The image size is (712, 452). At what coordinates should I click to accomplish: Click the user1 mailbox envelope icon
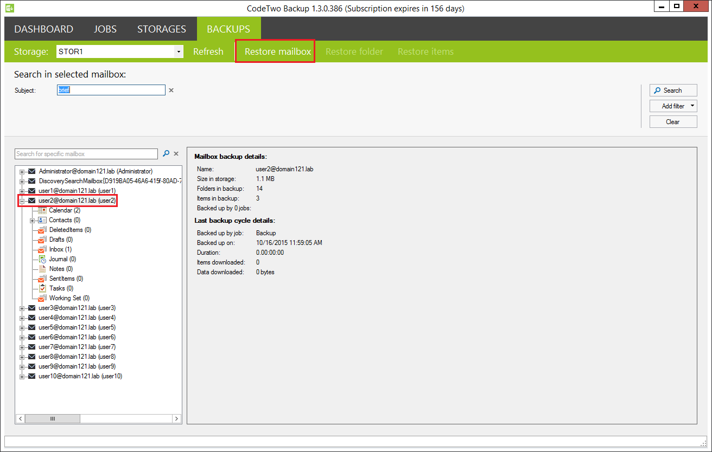pyautogui.click(x=32, y=191)
